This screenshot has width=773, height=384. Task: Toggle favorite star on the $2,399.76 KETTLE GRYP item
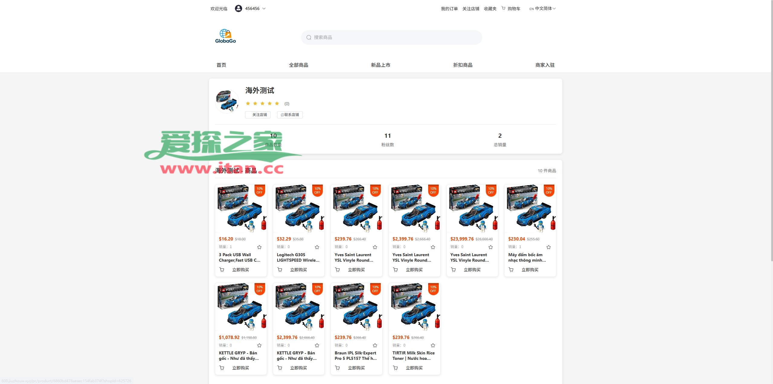tap(317, 345)
